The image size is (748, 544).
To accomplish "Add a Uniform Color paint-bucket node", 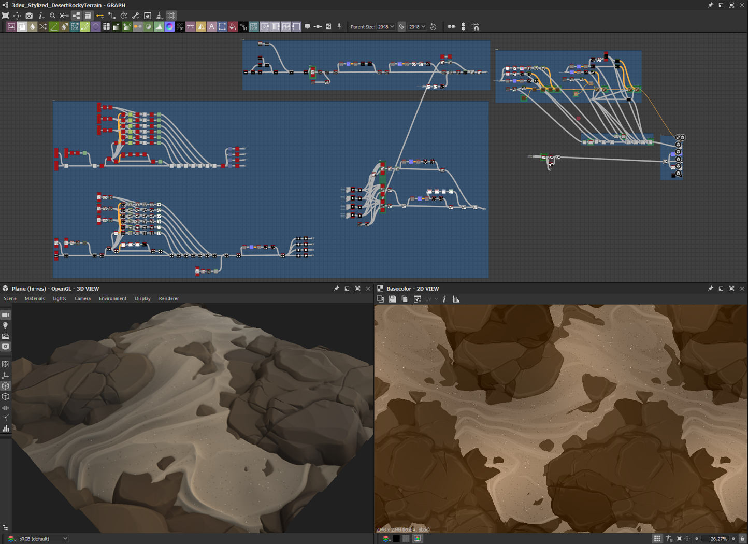I will point(233,27).
